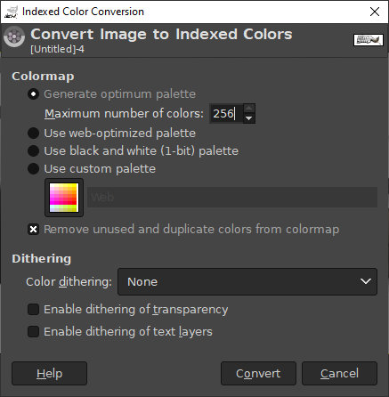Increase maximum number of colors with up arrow
389x397 pixels.
[x=249, y=109]
